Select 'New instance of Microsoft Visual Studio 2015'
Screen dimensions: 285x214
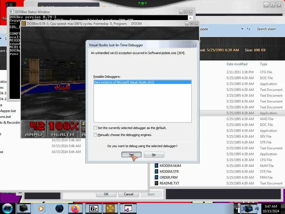142,82
